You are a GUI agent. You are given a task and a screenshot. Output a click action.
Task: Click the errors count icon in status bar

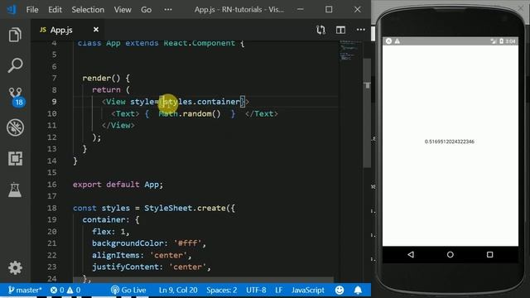click(x=57, y=290)
